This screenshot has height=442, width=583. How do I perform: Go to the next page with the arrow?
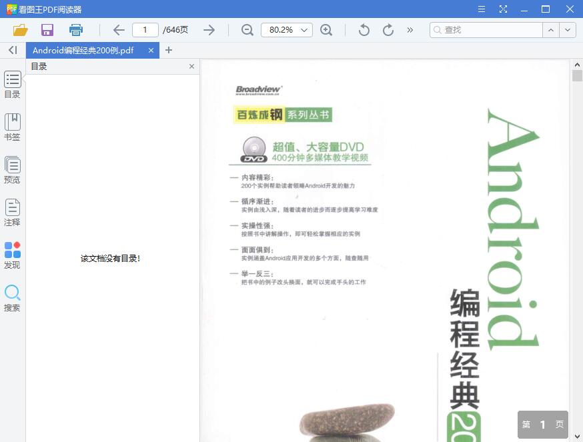point(209,30)
